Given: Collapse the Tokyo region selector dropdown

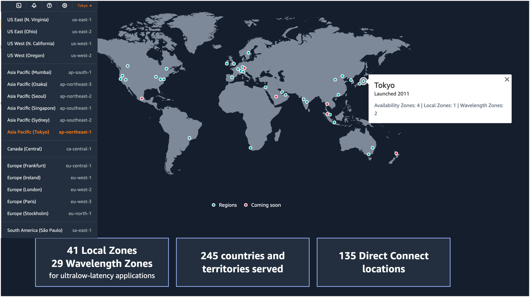Looking at the screenshot, I should pos(84,6).
